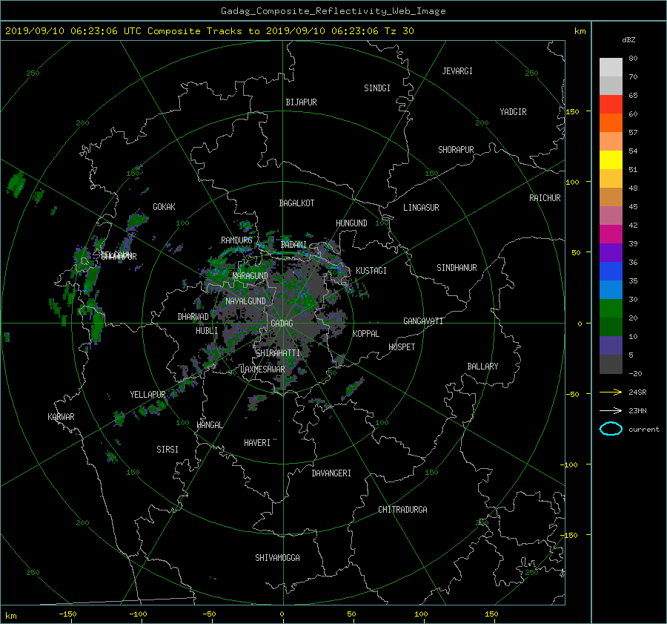Click the HANGAL city label
The height and width of the screenshot is (624, 667).
point(209,425)
